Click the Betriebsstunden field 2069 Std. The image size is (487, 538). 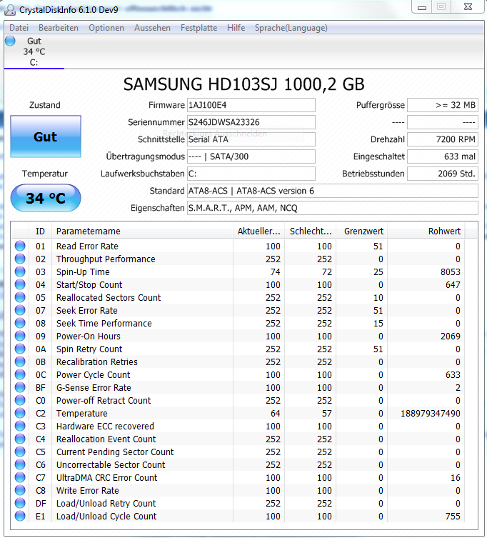click(x=443, y=174)
